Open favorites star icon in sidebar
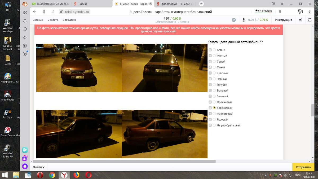Viewport: 318px width, 179px height. click(25, 37)
